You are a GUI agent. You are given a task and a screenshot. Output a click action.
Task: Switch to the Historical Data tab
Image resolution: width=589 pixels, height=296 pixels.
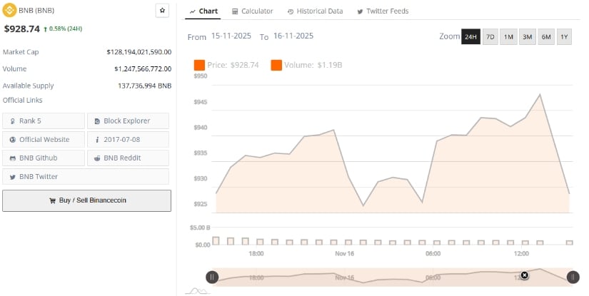tap(315, 11)
